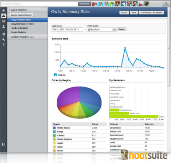Open Ow.ly Individual Url Stats report

[x=22, y=24]
